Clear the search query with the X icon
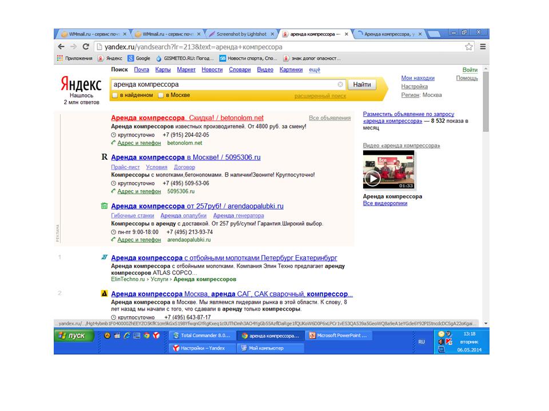549x411 pixels. click(x=340, y=84)
